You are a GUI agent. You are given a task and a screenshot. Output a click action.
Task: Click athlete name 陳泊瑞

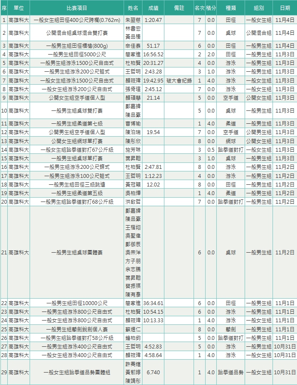point(133,132)
